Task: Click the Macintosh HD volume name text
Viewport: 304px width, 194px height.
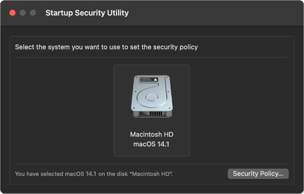Action: 152,134
